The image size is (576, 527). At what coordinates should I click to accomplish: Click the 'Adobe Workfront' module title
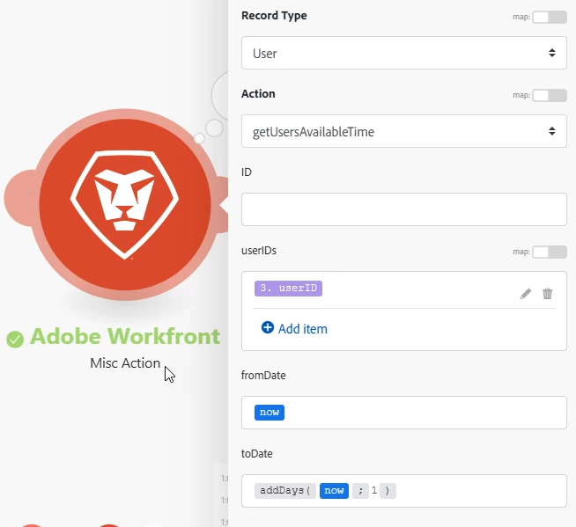(x=125, y=336)
